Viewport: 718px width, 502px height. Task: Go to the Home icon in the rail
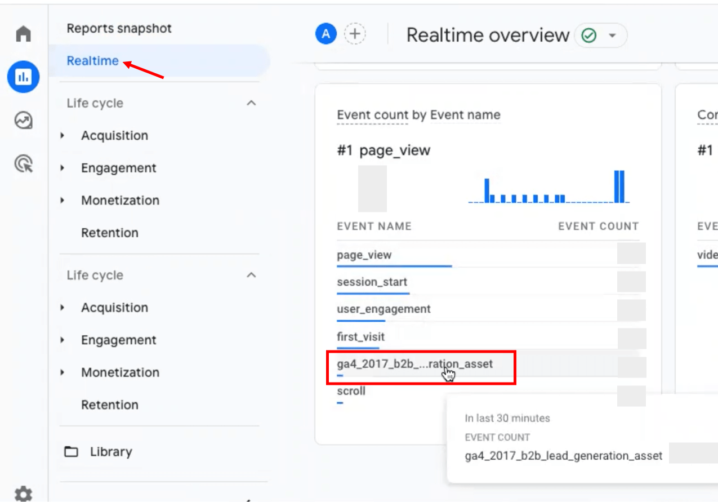[23, 34]
